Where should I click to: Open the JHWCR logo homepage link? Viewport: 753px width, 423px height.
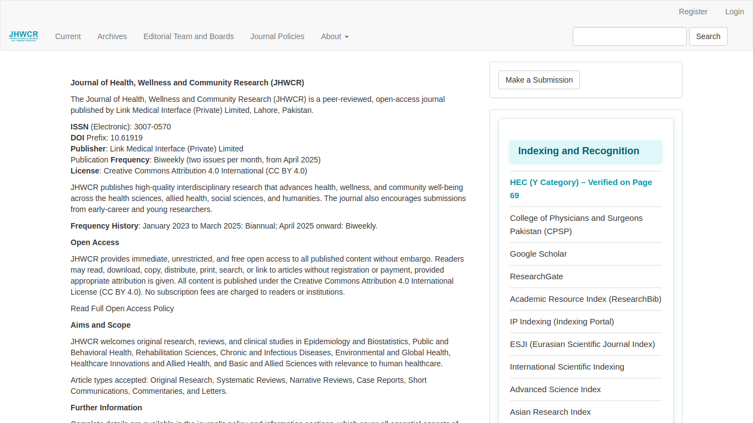pos(24,36)
